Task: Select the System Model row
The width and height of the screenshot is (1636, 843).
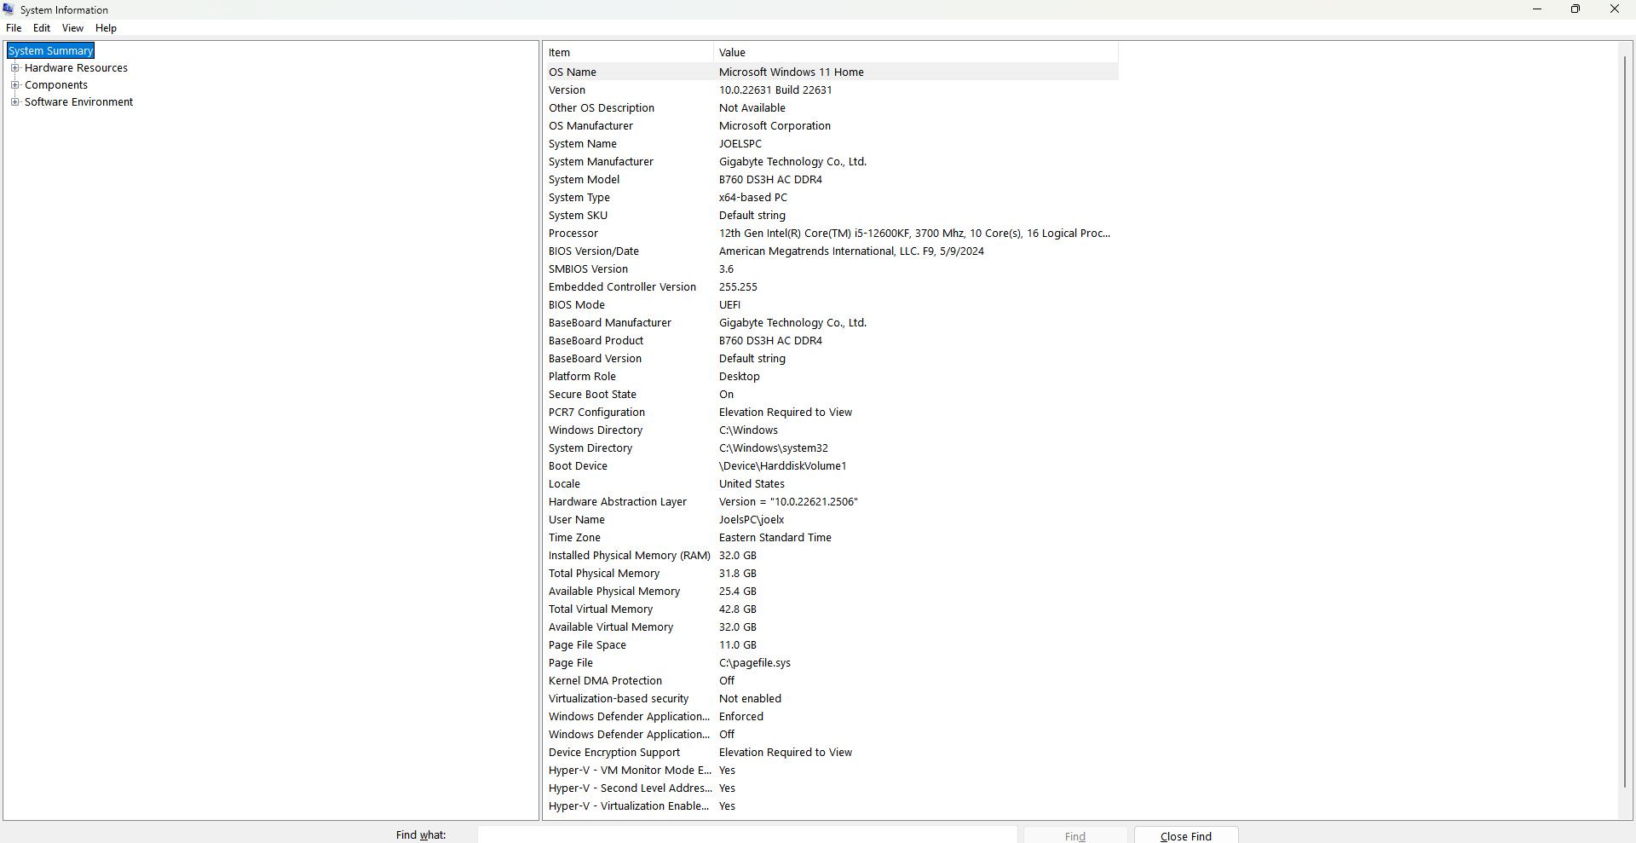Action: [x=832, y=180]
